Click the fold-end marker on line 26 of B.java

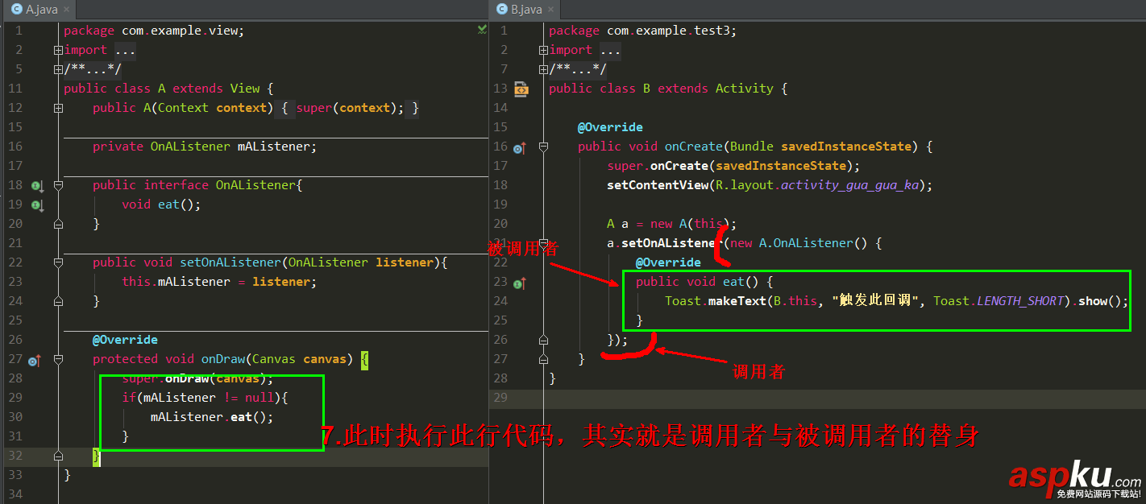[x=543, y=340]
